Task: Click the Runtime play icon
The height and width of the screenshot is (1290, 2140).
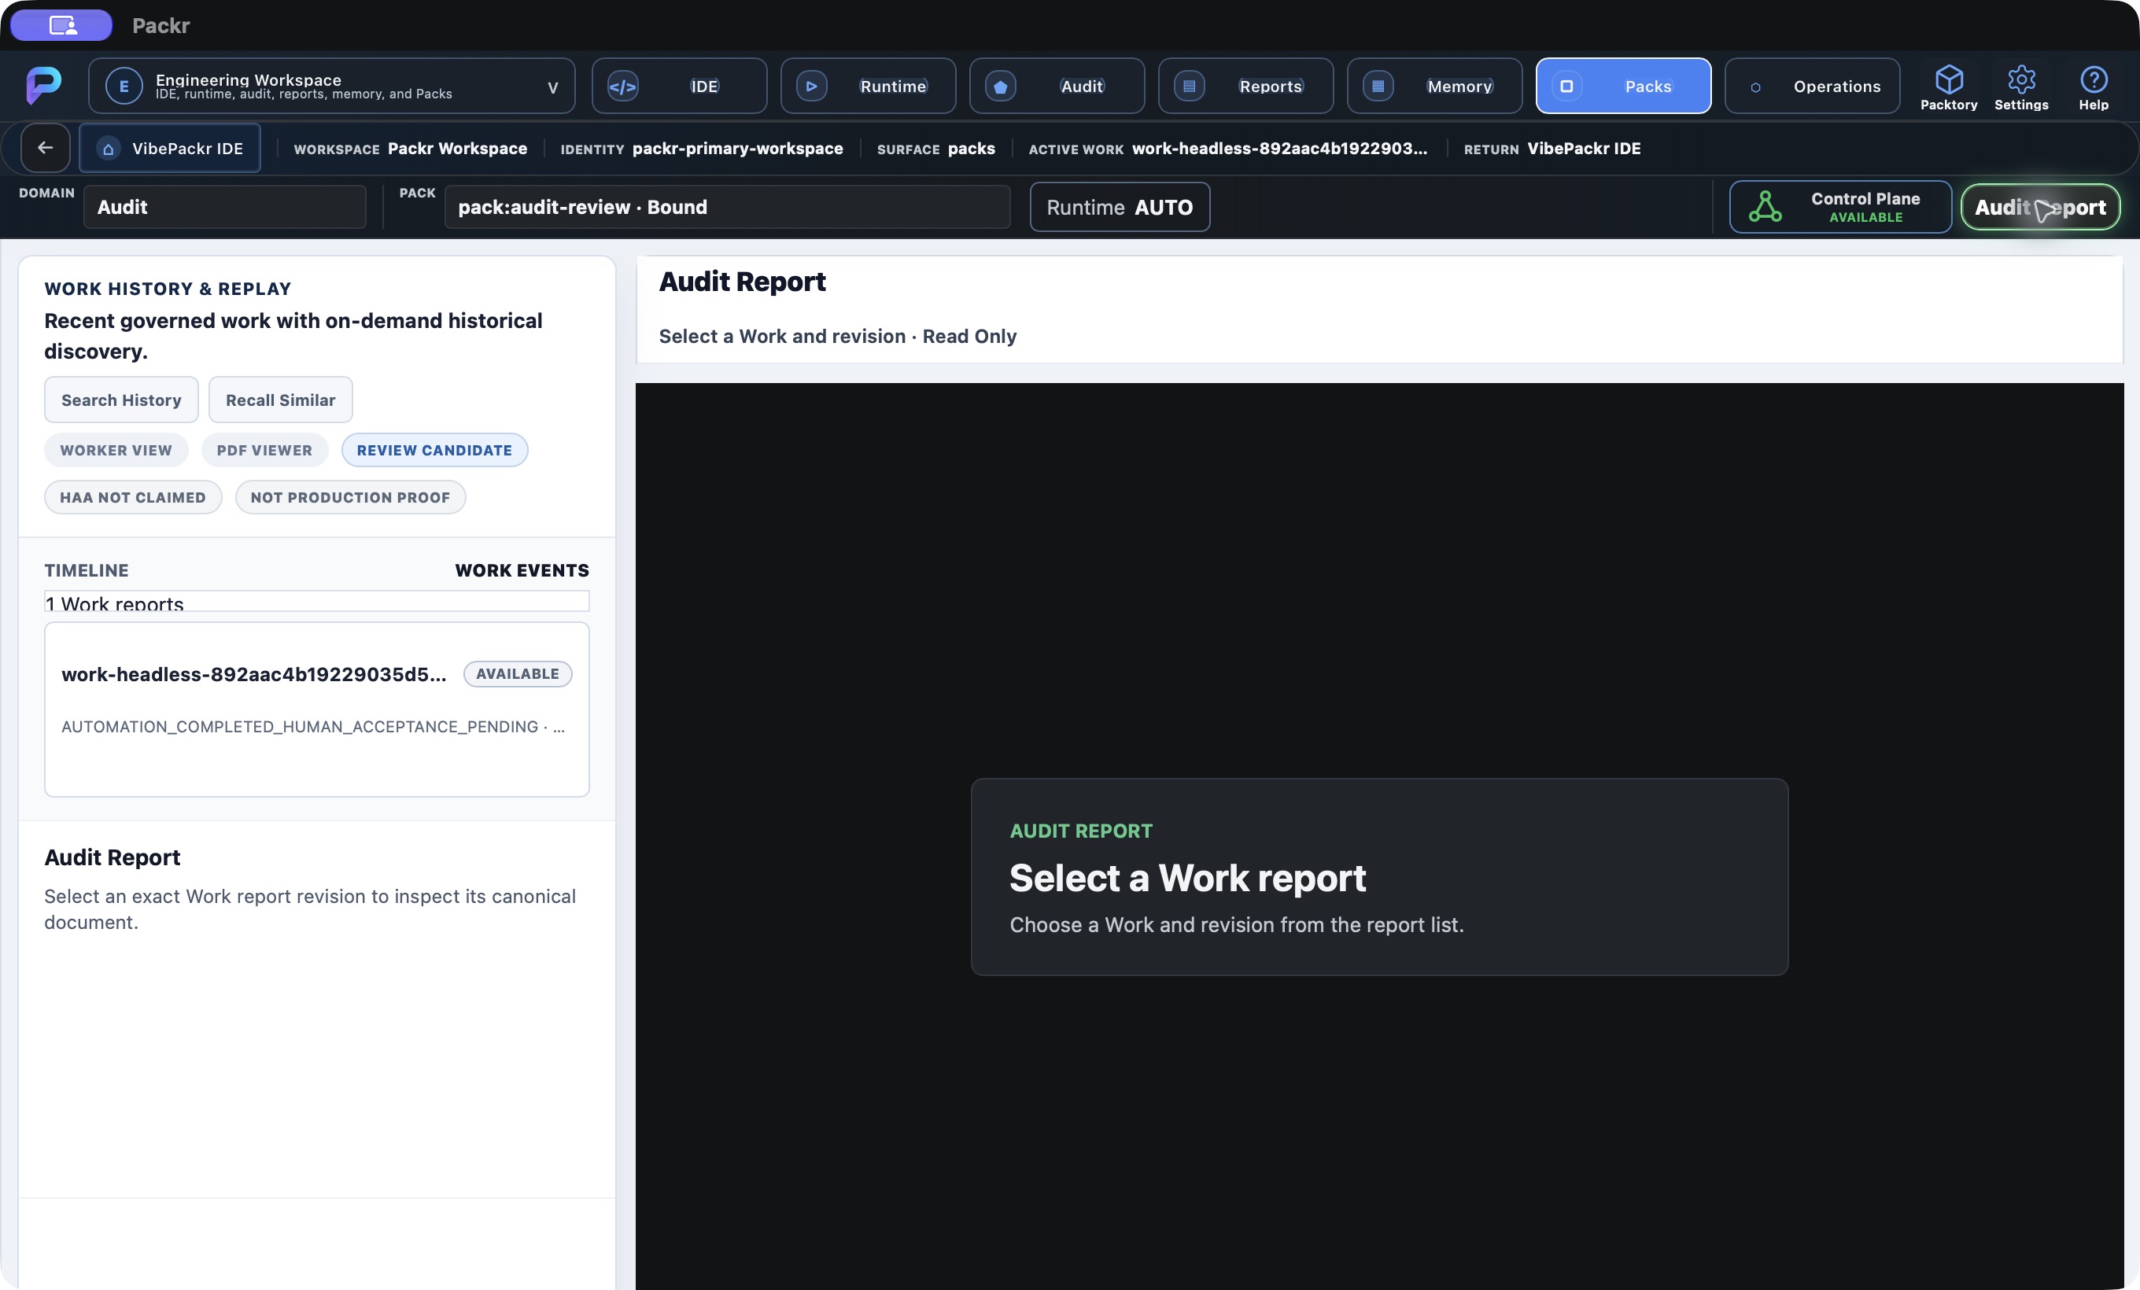Action: coord(811,86)
